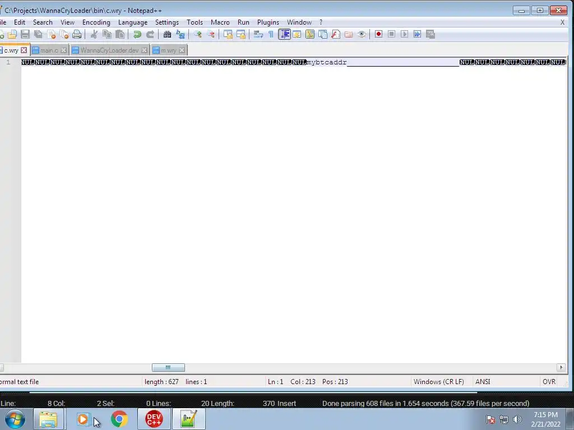
Task: Print the document via the printer icon
Action: click(77, 34)
